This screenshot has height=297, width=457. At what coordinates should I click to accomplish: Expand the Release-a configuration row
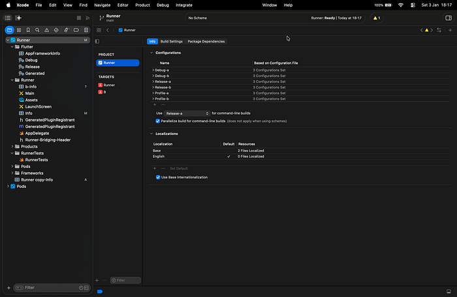click(153, 82)
